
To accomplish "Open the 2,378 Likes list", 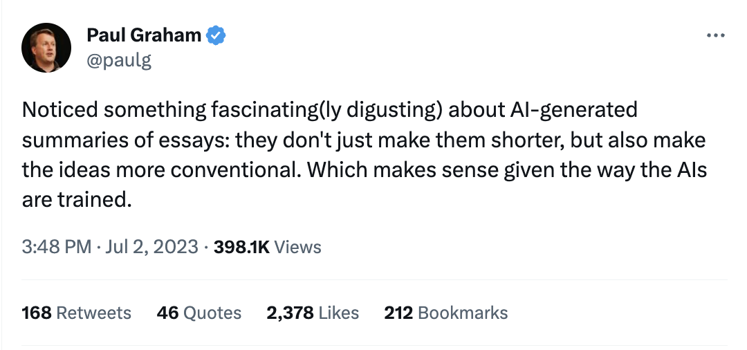I will pyautogui.click(x=313, y=313).
